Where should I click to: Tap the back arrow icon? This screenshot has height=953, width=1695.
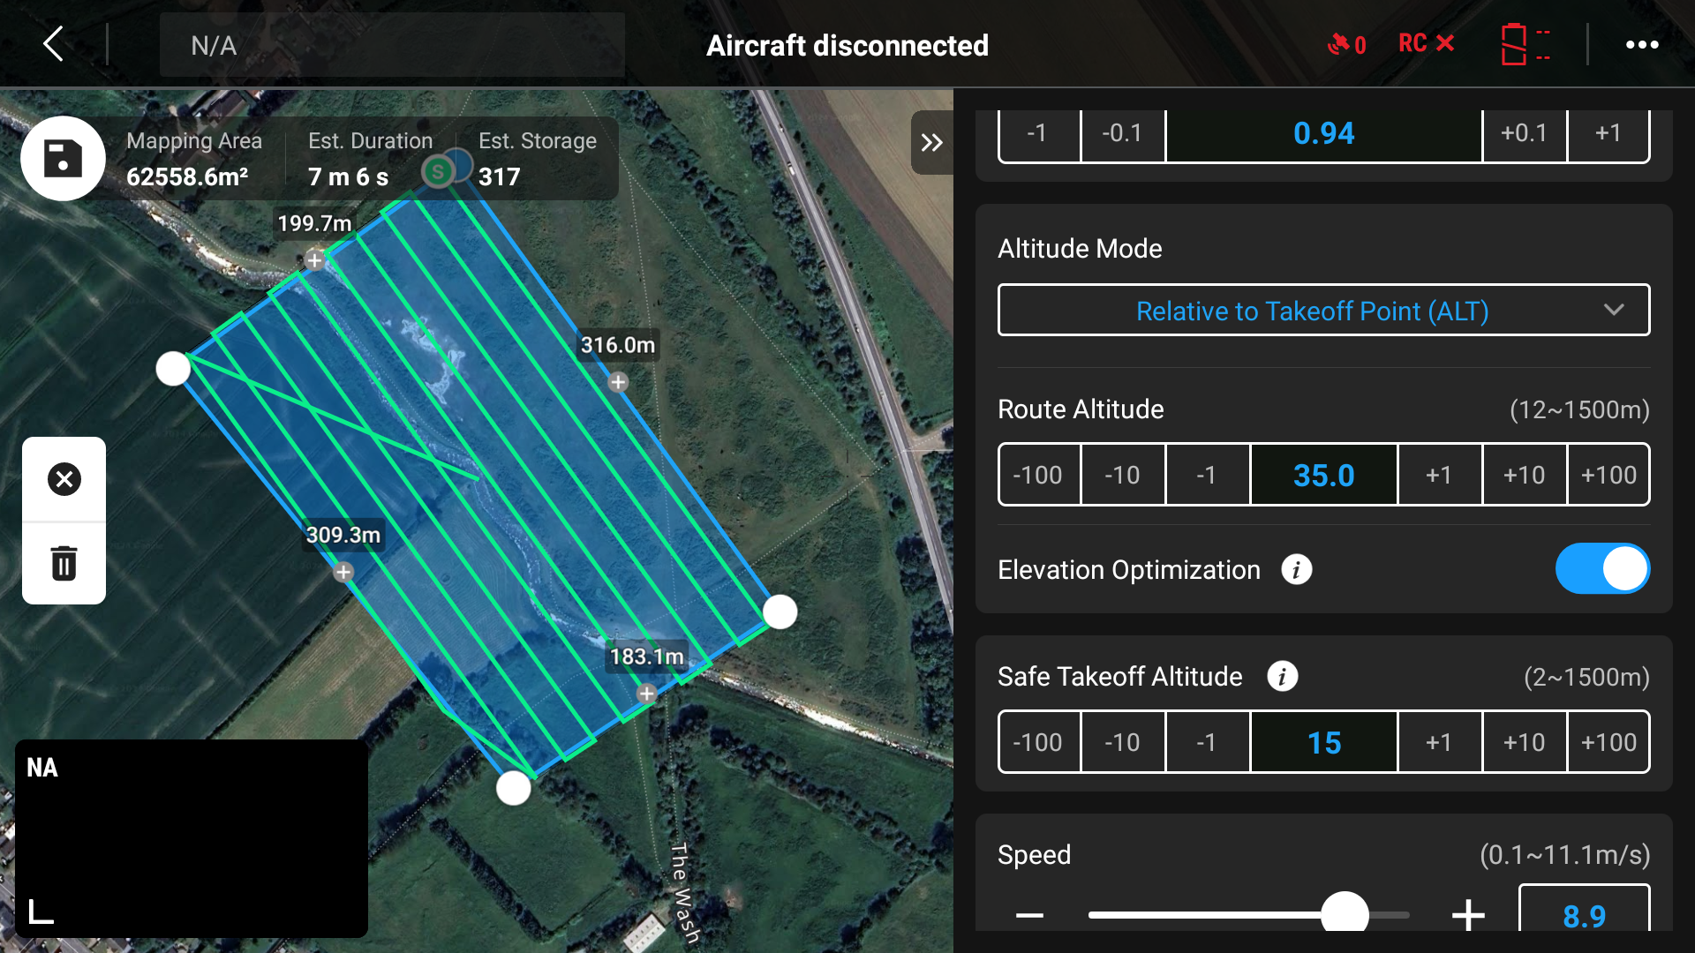54,43
